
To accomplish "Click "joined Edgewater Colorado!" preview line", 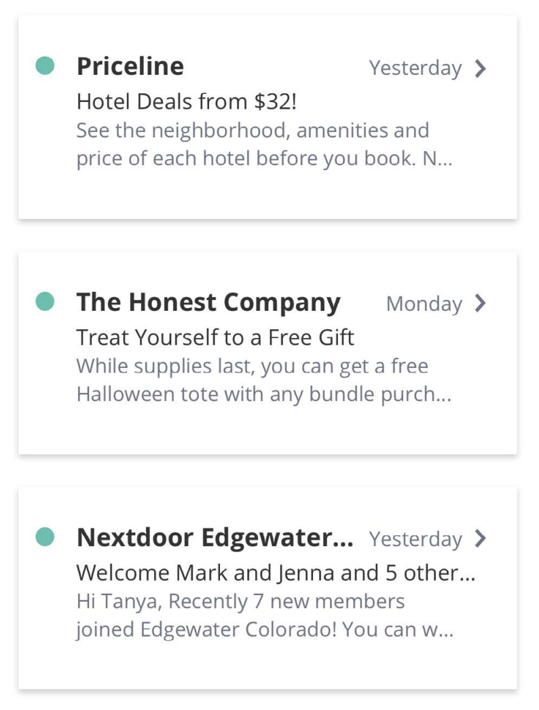I will pyautogui.click(x=264, y=630).
